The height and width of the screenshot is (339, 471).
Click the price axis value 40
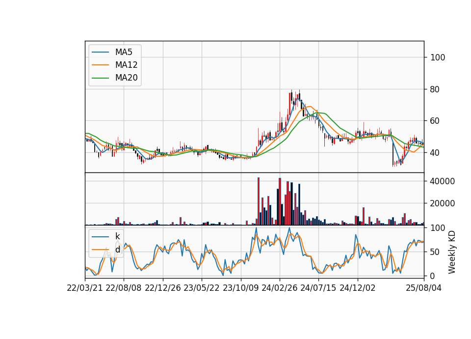pyautogui.click(x=435, y=153)
